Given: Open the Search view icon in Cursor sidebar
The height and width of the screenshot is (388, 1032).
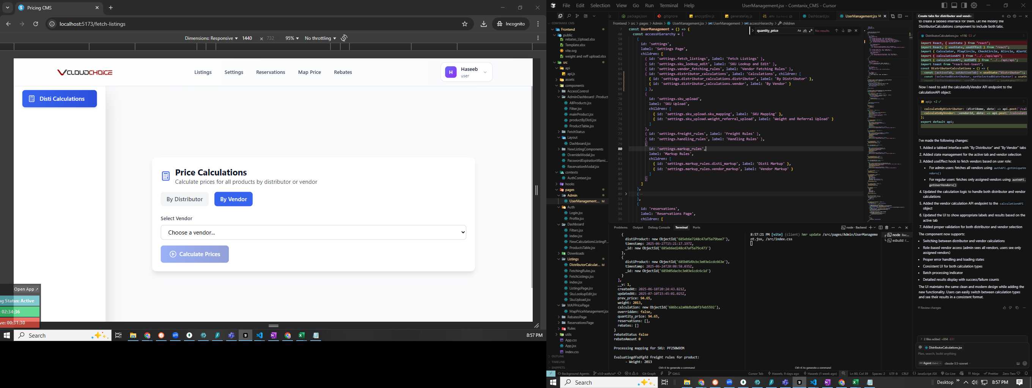Looking at the screenshot, I should [569, 16].
